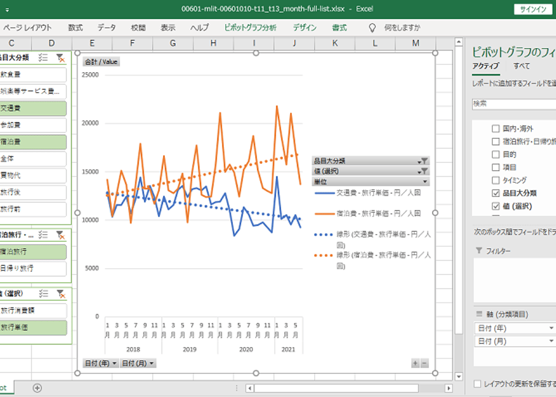Uncheck the 品目大分類 field checkbox

pyautogui.click(x=496, y=193)
